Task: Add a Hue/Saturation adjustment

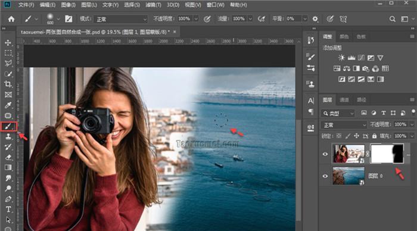Action: (x=337, y=68)
